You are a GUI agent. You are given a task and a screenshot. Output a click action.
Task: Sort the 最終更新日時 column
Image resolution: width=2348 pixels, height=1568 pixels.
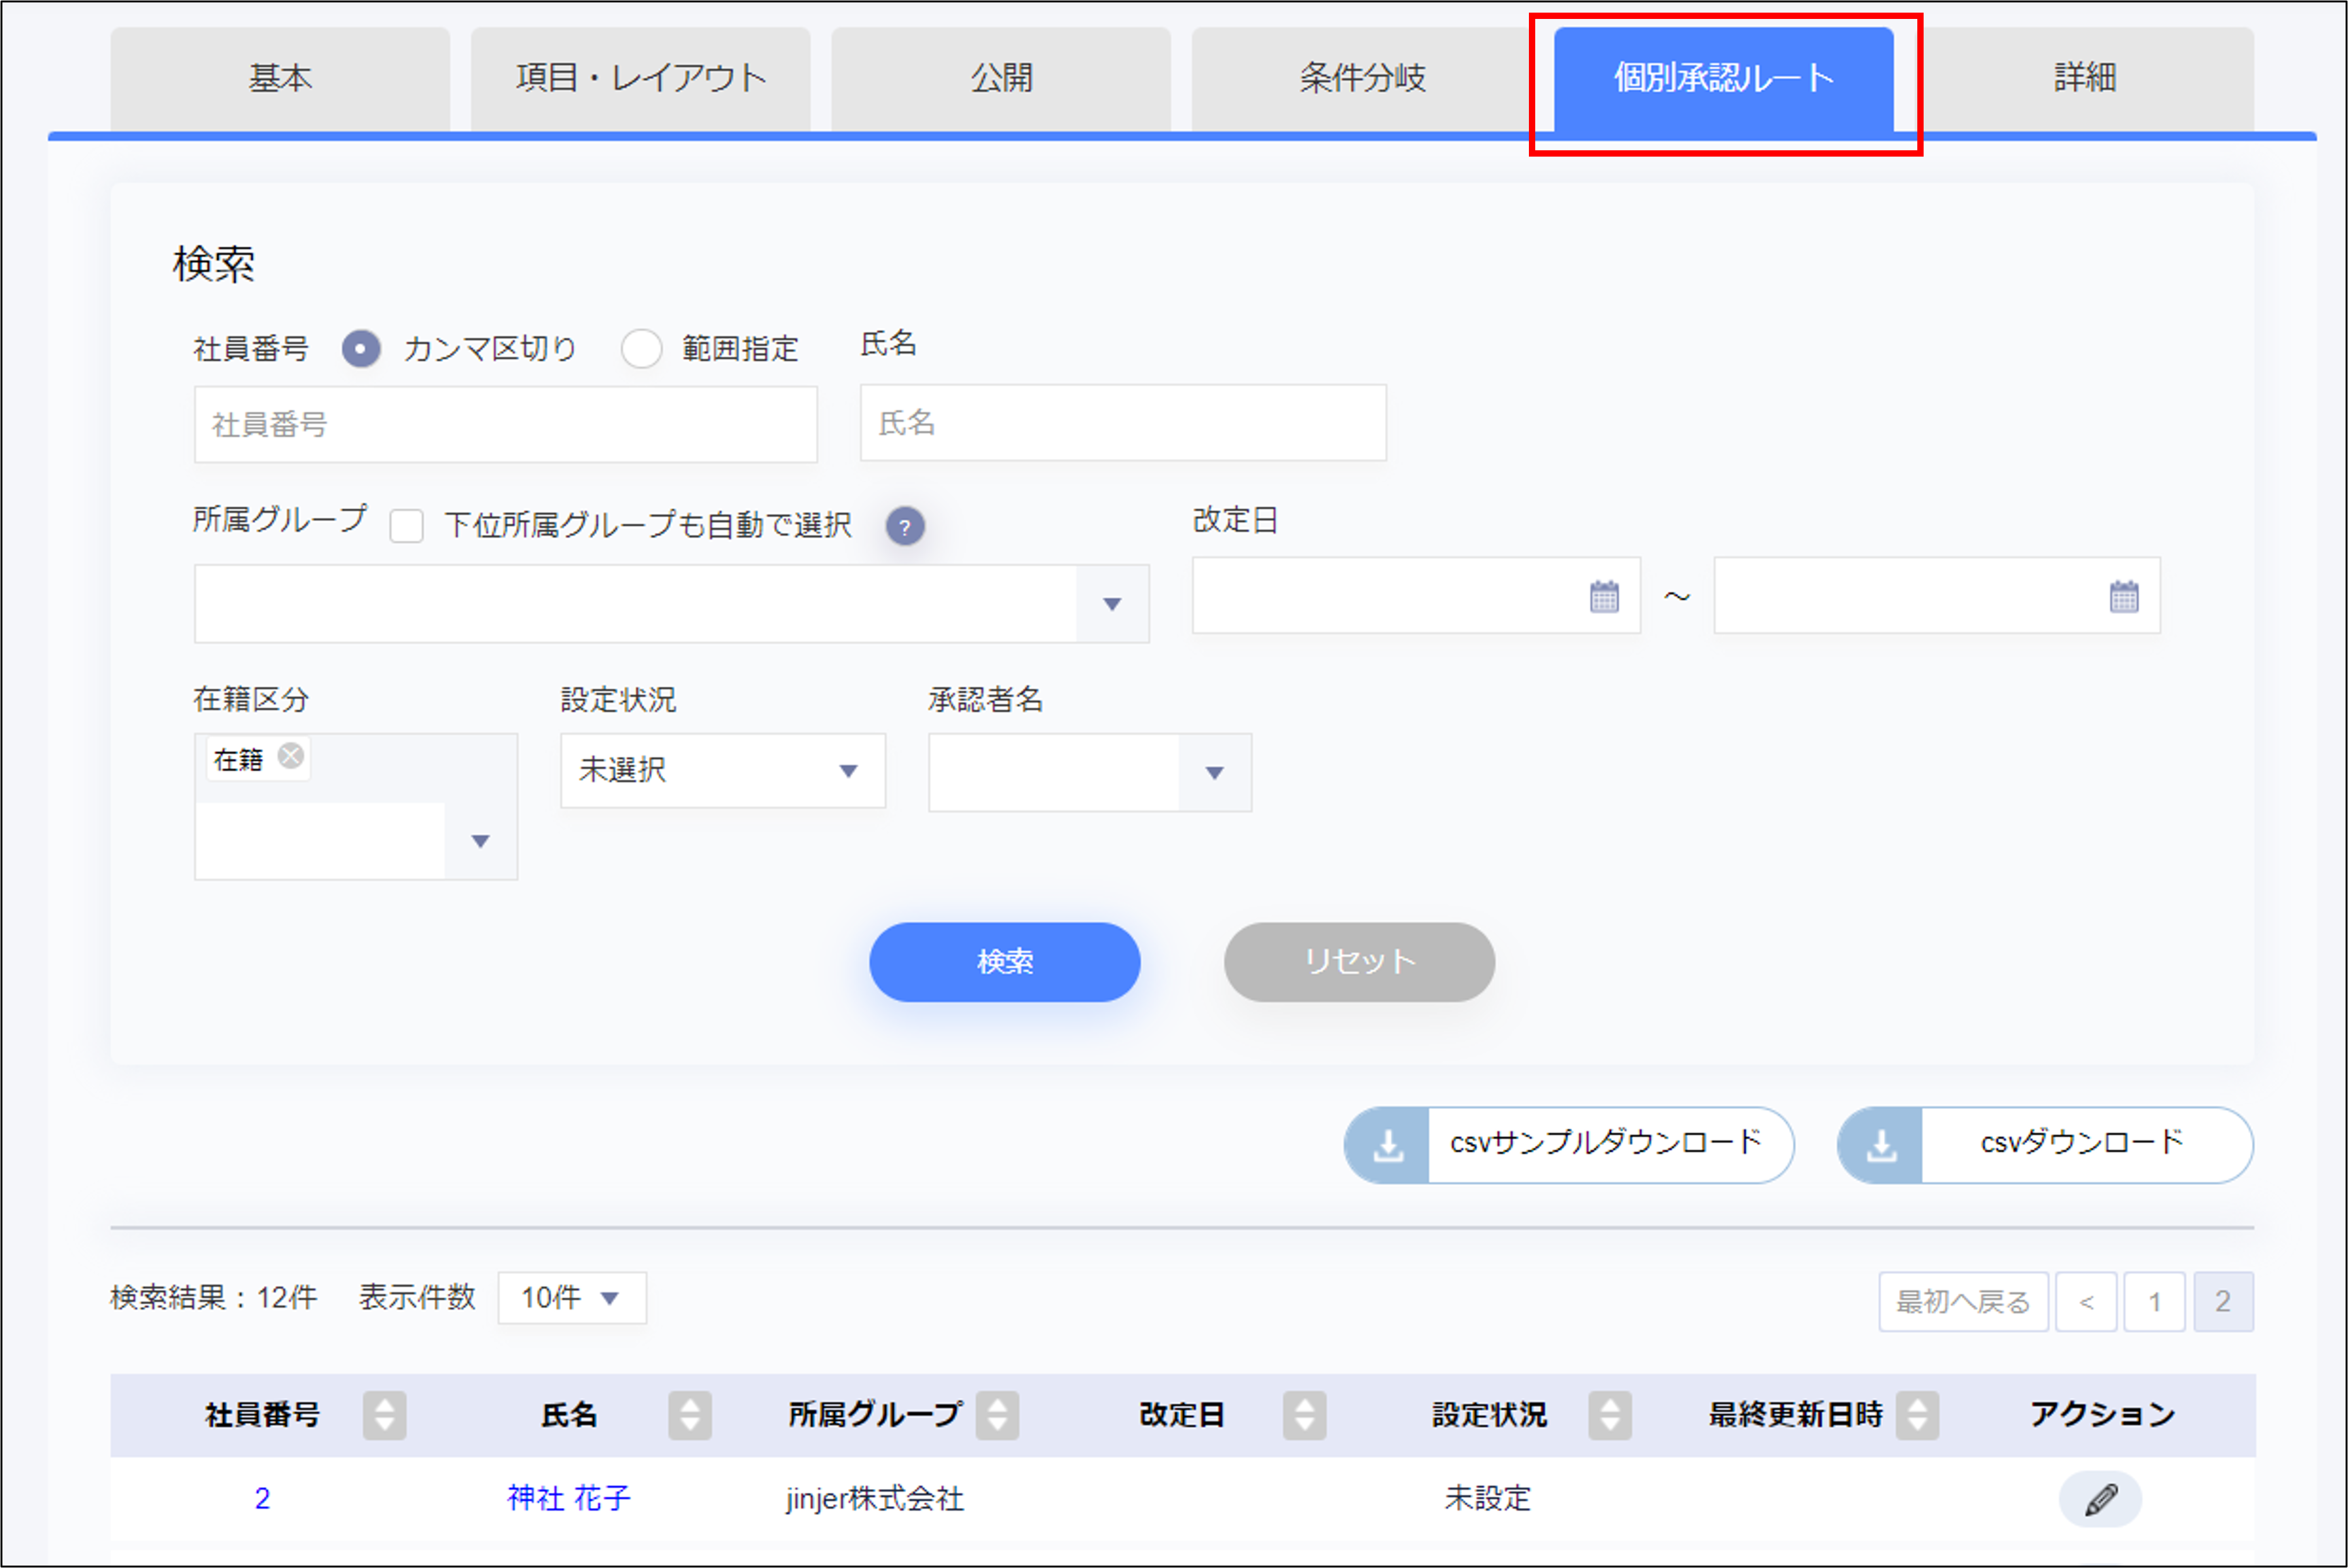[1917, 1415]
